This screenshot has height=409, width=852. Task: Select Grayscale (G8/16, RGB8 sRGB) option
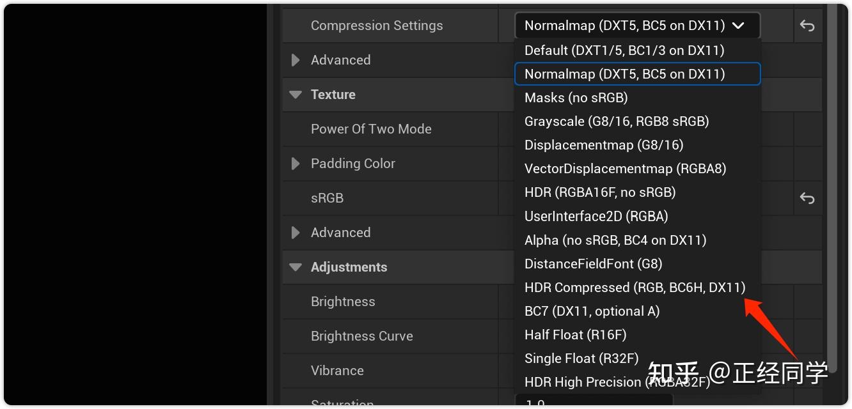(616, 121)
